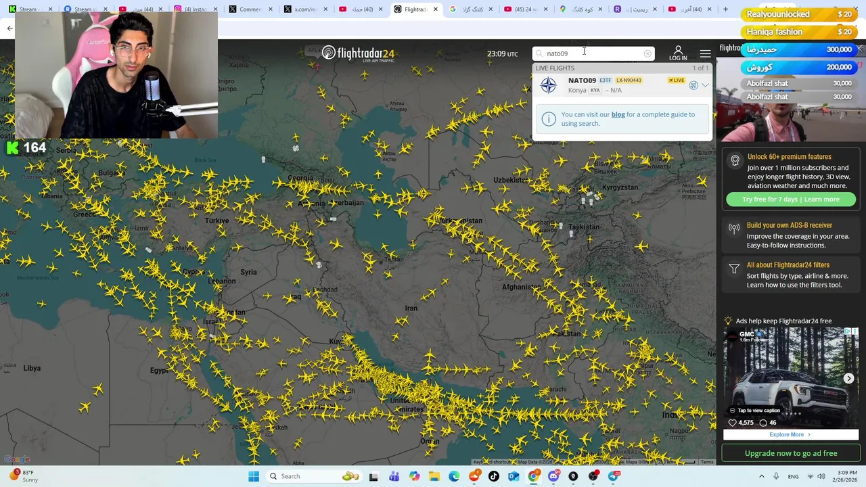The image size is (866, 487).
Task: Open the weather widget 83°F Sunny
Action: pos(22,476)
